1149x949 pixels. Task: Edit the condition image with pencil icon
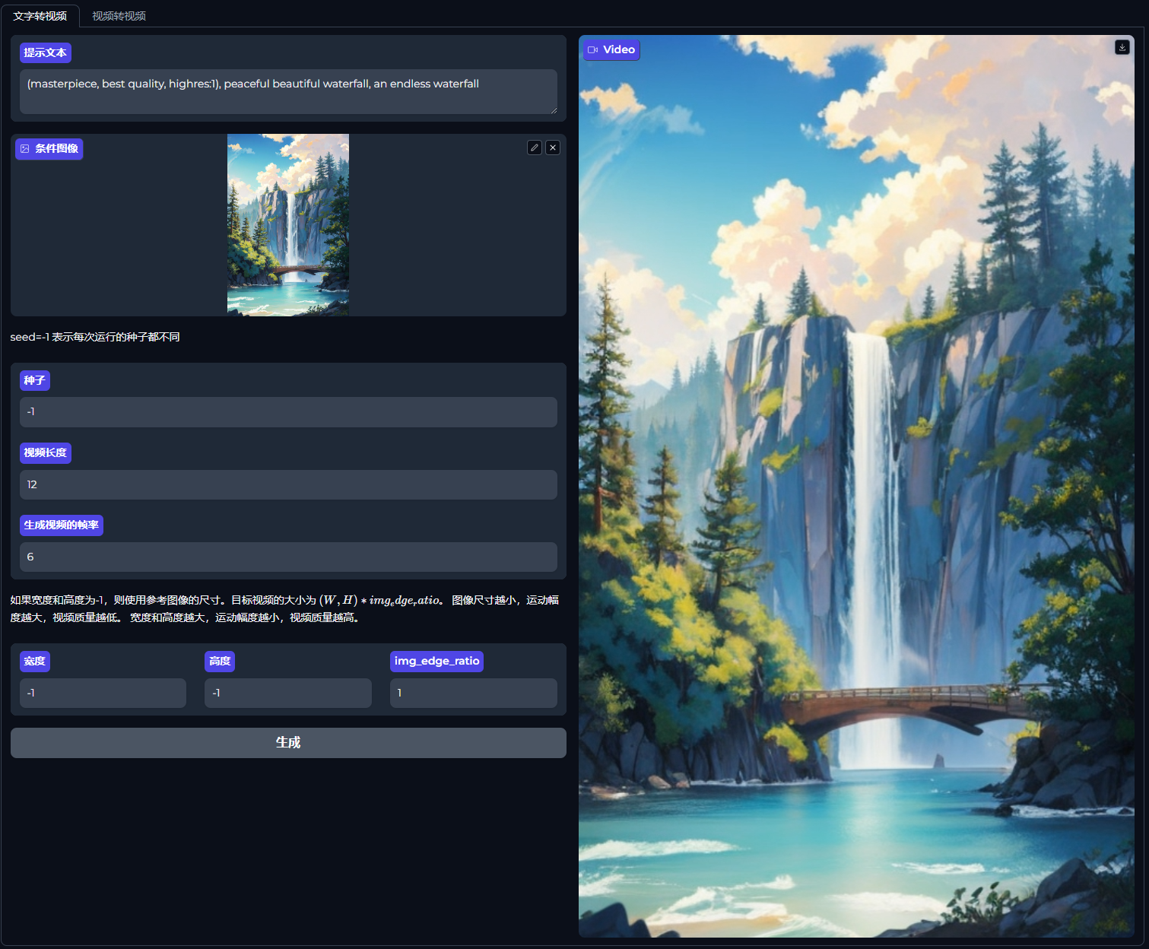pos(535,148)
